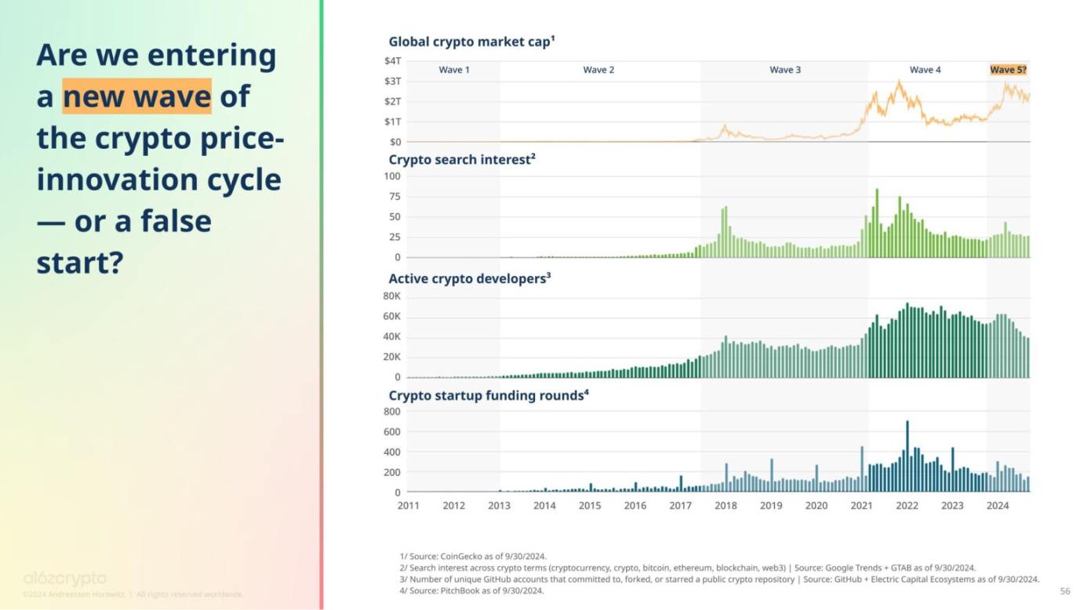The image size is (1084, 610).
Task: Click the Google Trends search interest footnote
Action: pyautogui.click(x=687, y=568)
